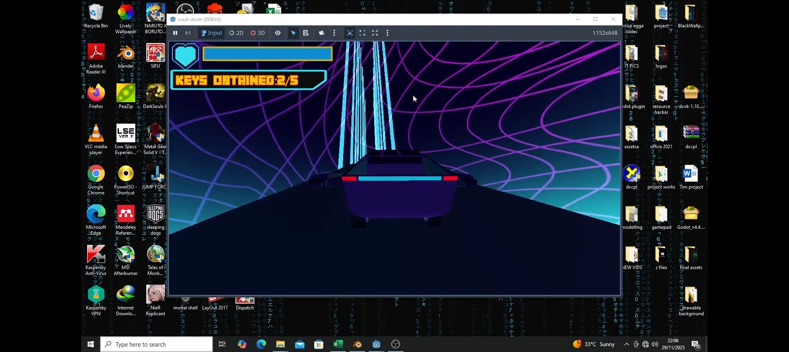789x352 pixels.
Task: Select the Kaspersky VPN desktop icon
Action: (96, 301)
